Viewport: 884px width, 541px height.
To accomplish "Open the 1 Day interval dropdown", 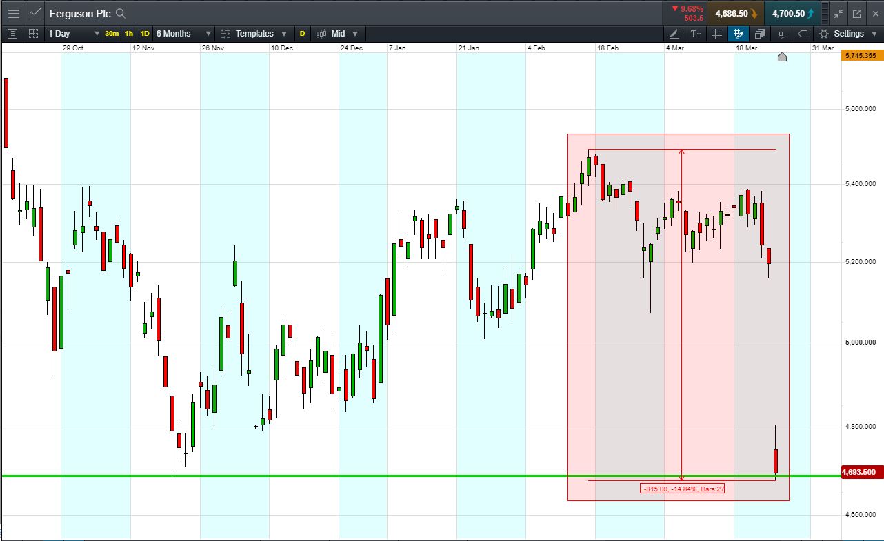I will tap(74, 33).
